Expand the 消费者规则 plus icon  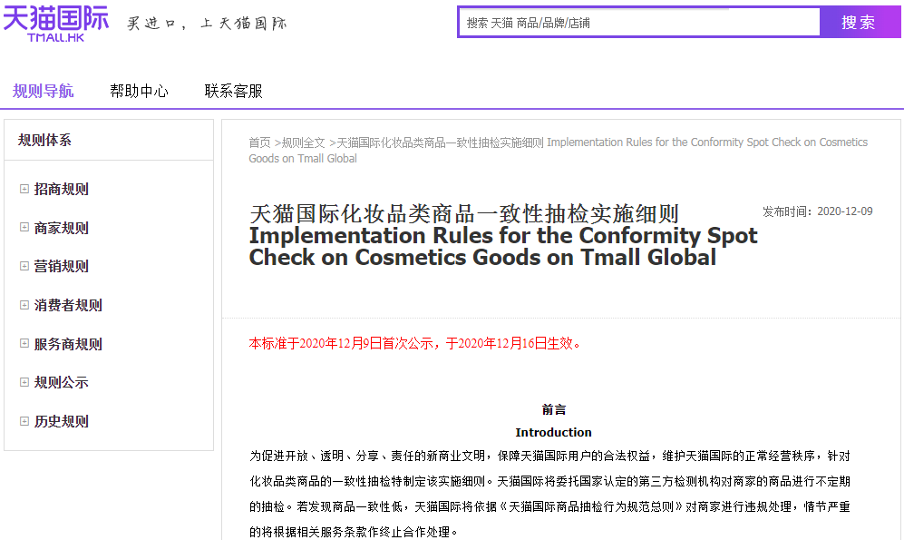coord(24,305)
